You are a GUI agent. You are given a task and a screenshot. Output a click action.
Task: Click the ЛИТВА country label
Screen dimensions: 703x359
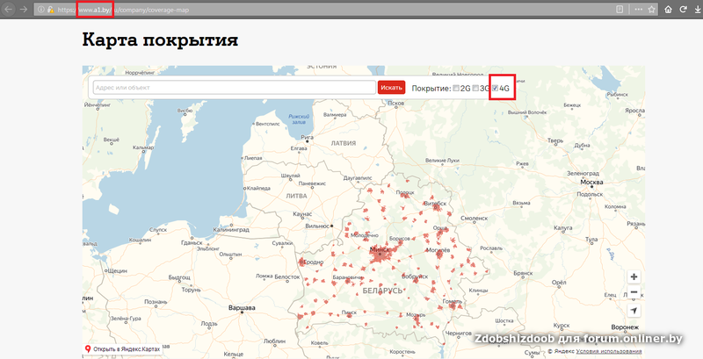point(296,196)
